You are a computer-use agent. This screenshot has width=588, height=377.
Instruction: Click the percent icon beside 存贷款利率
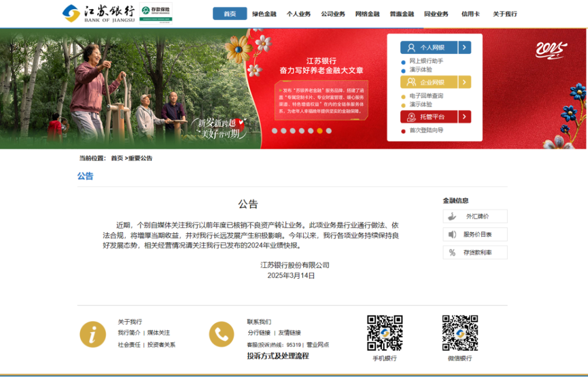(452, 252)
